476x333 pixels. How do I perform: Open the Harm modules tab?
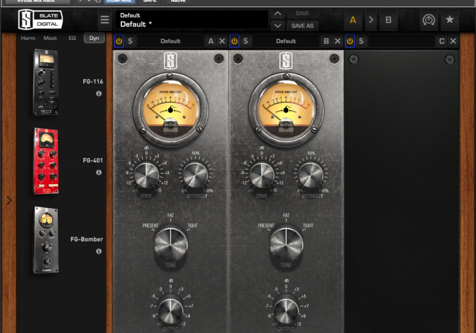pos(28,38)
